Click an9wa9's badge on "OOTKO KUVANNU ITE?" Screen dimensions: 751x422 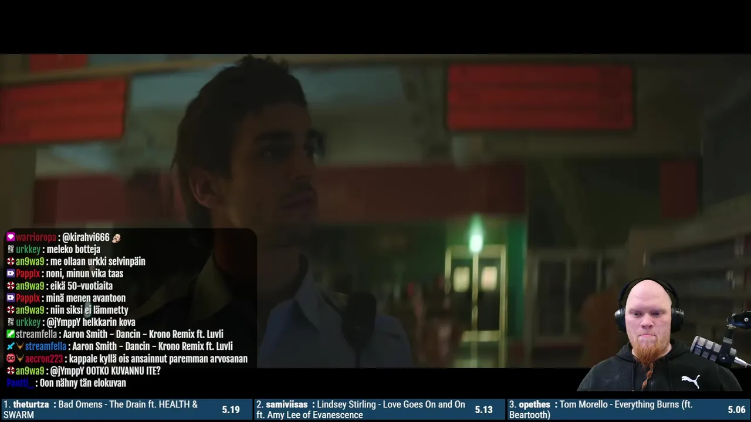point(11,370)
